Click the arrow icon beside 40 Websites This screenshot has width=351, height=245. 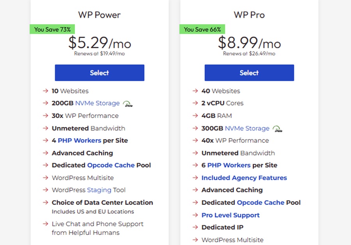click(195, 91)
